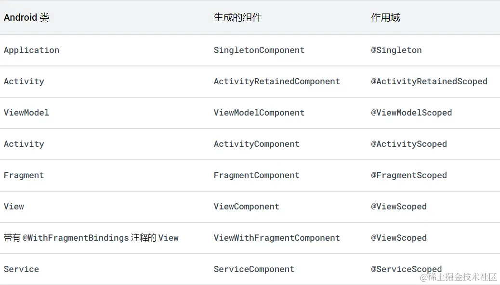Screen dimensions: 500x285
Task: Click the ActivityComponent cell
Action: click(256, 144)
